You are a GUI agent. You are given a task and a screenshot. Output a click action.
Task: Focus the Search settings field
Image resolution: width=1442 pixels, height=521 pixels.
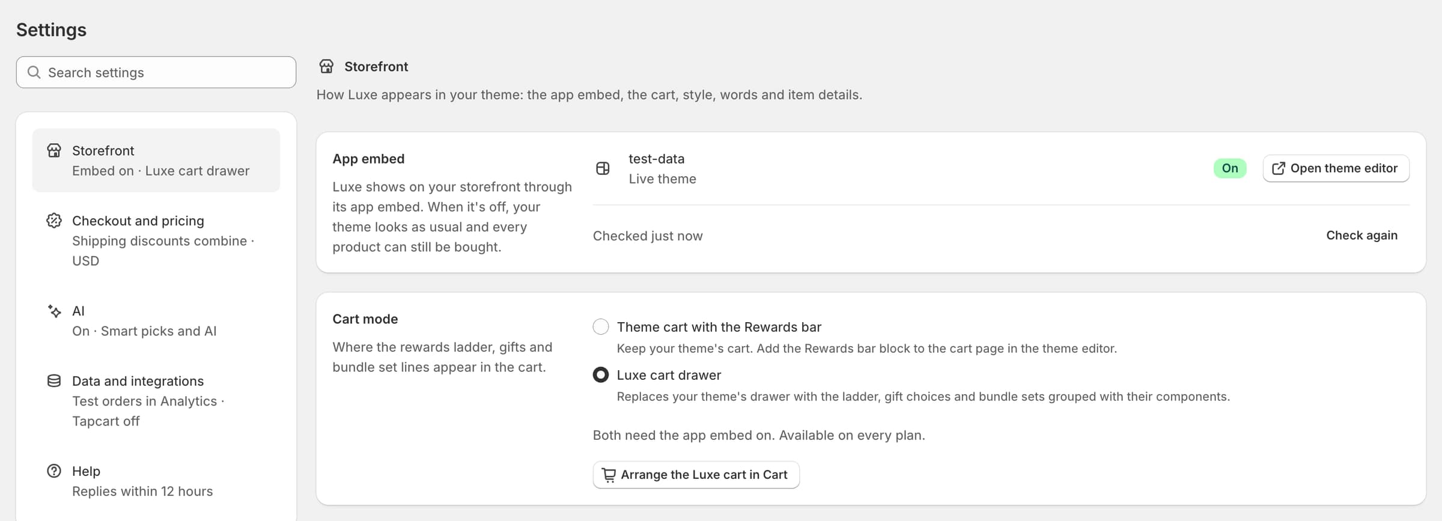(156, 72)
